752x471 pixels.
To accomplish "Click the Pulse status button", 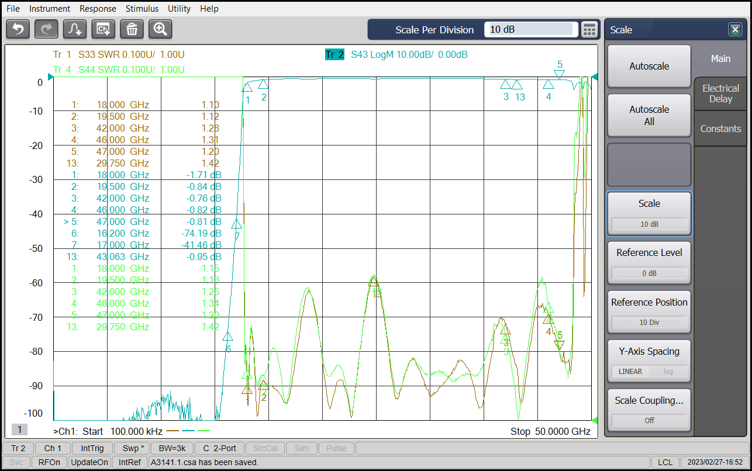I will click(x=336, y=448).
